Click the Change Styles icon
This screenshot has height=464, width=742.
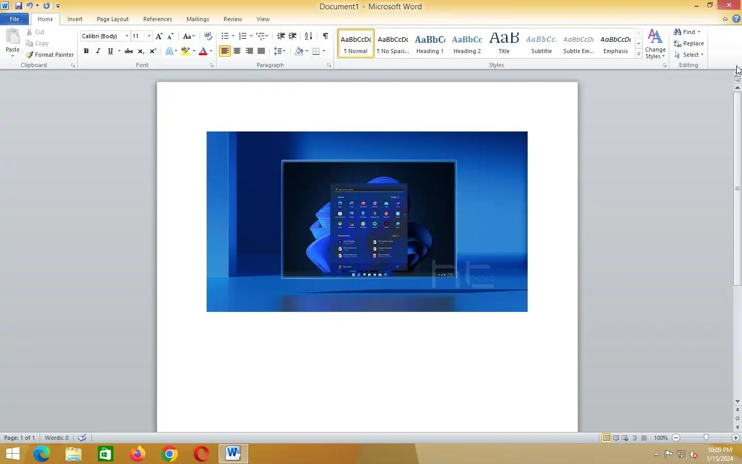655,44
